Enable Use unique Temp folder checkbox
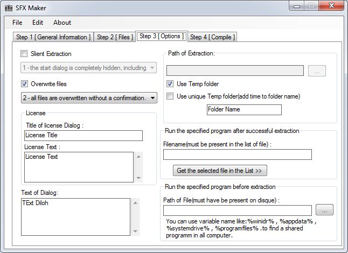Viewport: 348px width, 253px height. pyautogui.click(x=170, y=96)
